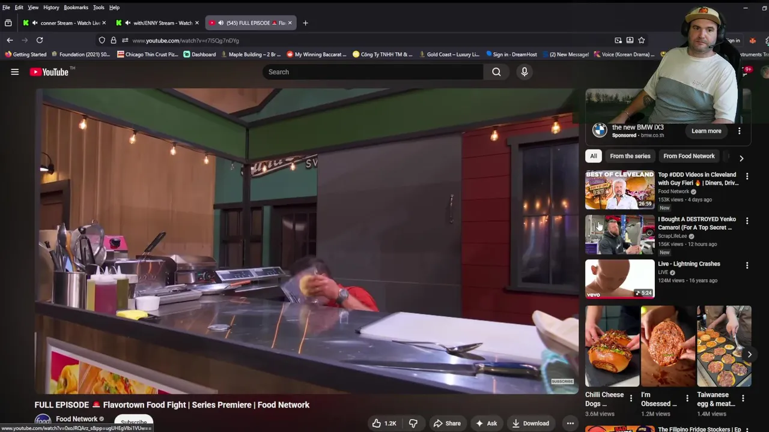Viewport: 769px width, 432px height.
Task: Select the From the series chip
Action: 630,156
